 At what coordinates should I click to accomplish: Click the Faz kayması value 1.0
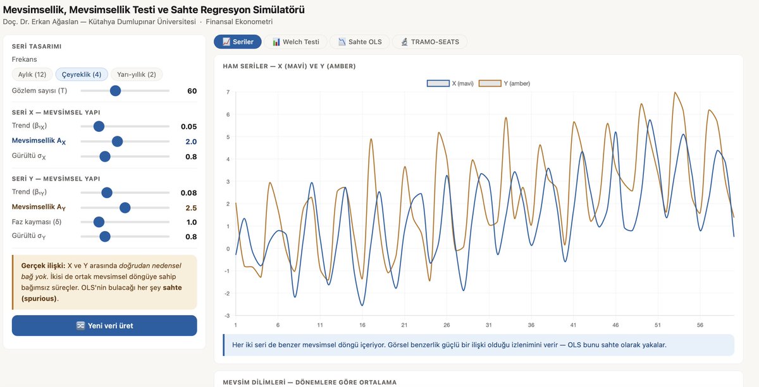pyautogui.click(x=192, y=222)
